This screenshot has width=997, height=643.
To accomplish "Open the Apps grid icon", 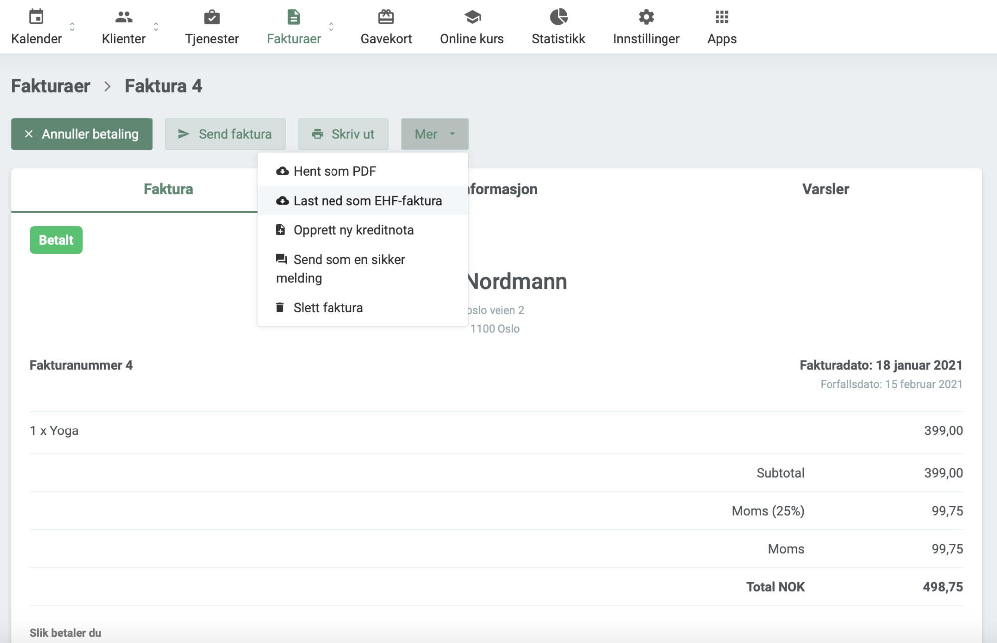I will pyautogui.click(x=722, y=17).
